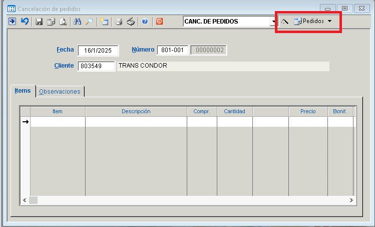Click the Cliente code field showing 803549
The image size is (375, 227).
point(96,66)
